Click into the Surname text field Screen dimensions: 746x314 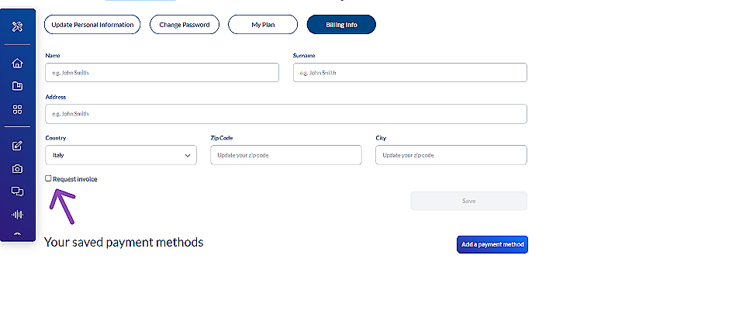[409, 73]
